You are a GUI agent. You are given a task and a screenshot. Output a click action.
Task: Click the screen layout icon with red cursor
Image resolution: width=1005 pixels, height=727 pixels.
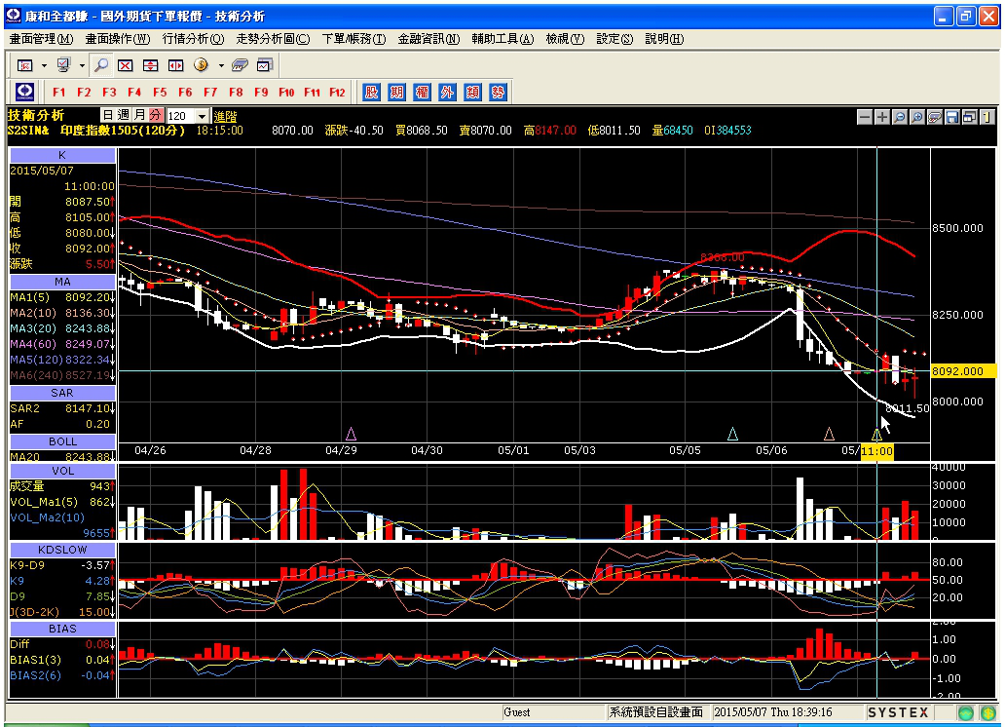[25, 65]
